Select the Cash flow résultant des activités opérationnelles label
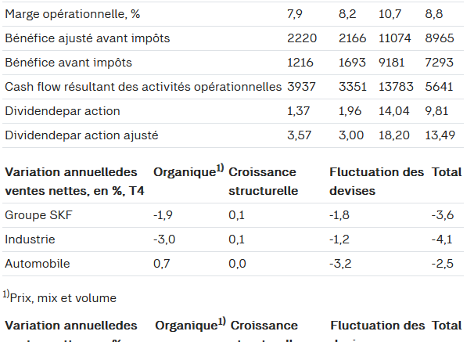474x342 pixels. (143, 86)
